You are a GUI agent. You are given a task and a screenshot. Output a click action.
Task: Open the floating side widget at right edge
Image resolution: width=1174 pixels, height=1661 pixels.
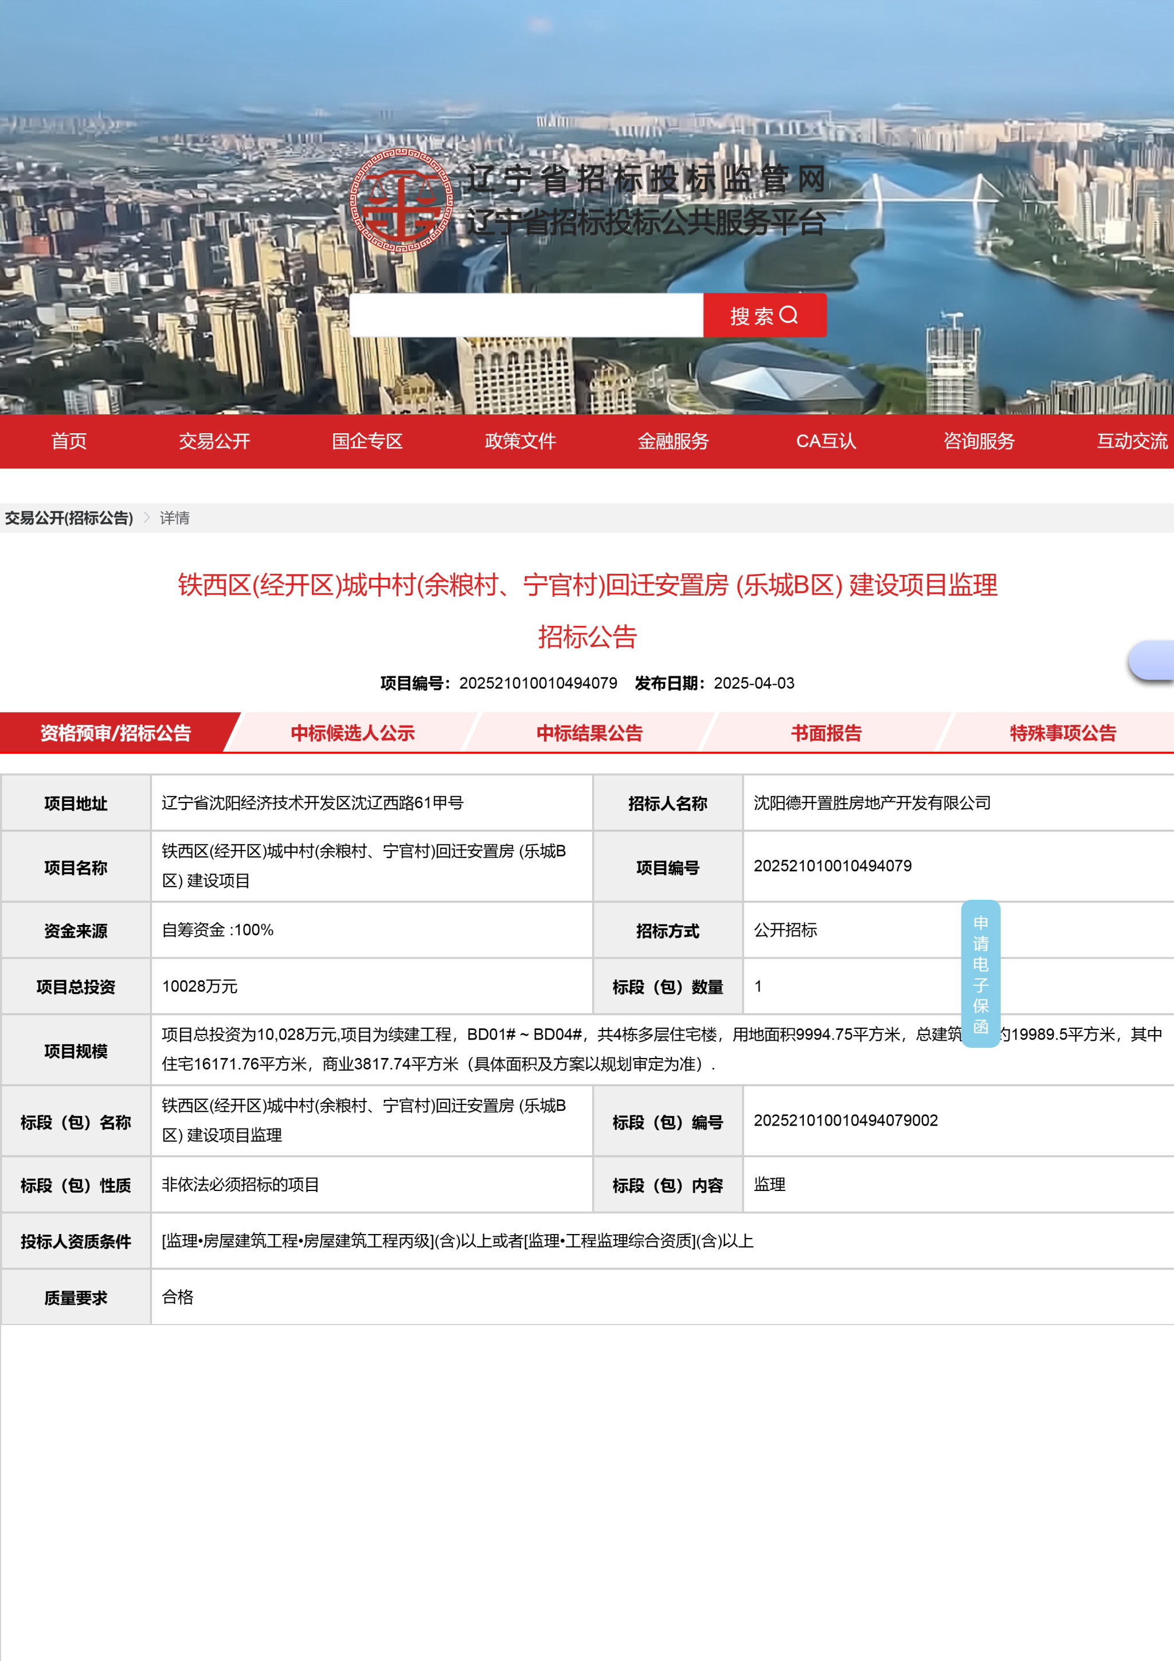(1155, 660)
